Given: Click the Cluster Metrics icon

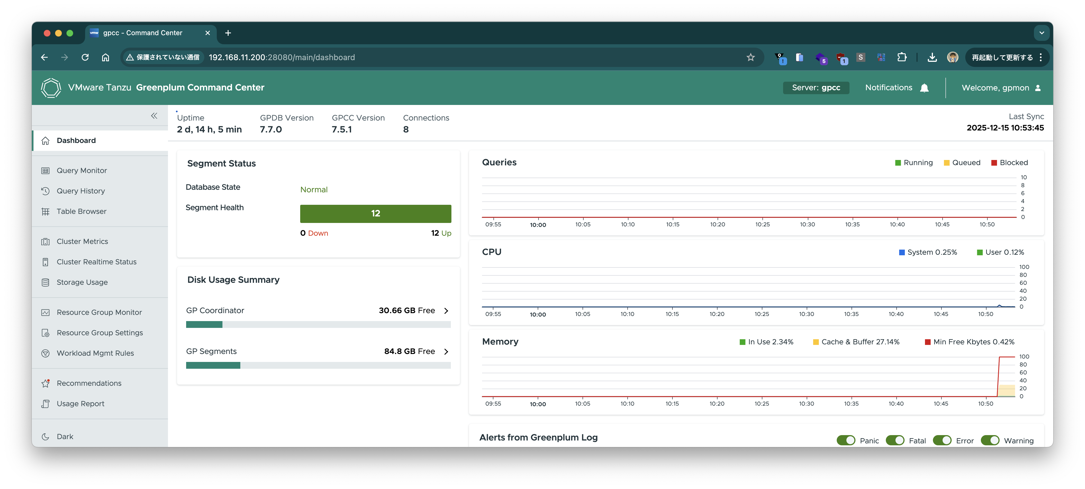Looking at the screenshot, I should click(45, 241).
